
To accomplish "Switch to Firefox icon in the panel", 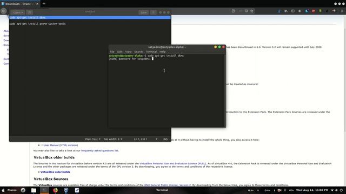I will pyautogui.click(x=55, y=190).
